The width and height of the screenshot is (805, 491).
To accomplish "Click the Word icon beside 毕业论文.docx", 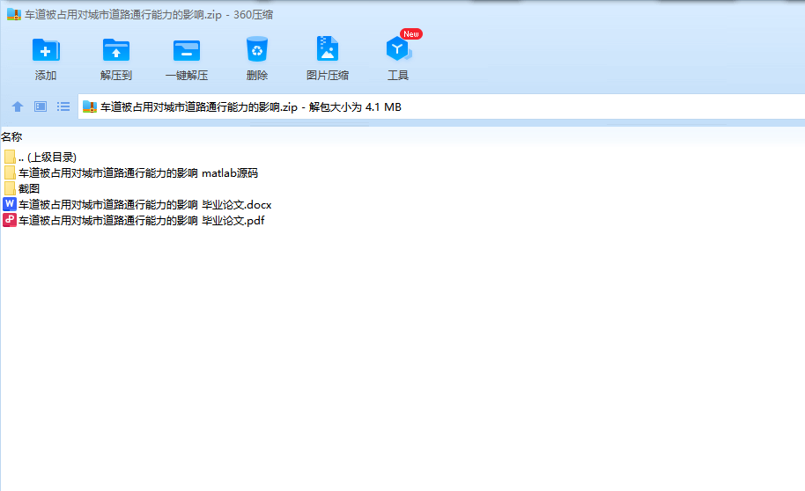I will [9, 204].
